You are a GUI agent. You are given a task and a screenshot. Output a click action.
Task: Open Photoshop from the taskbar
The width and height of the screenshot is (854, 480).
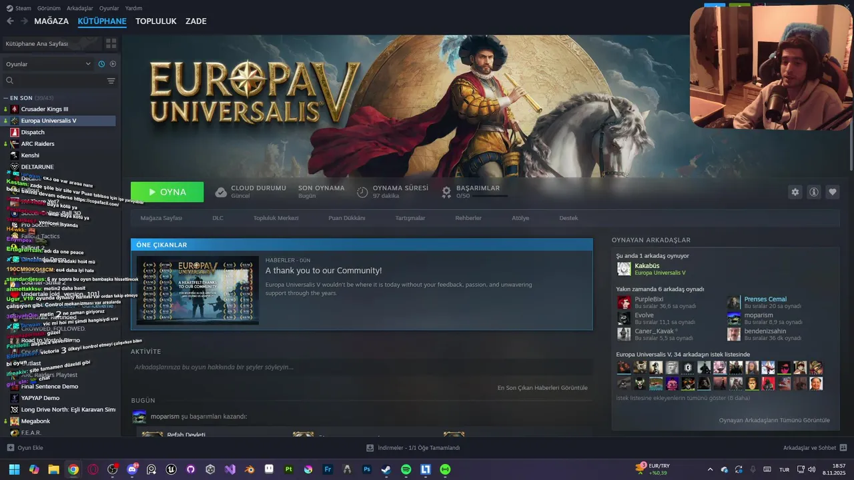(366, 469)
